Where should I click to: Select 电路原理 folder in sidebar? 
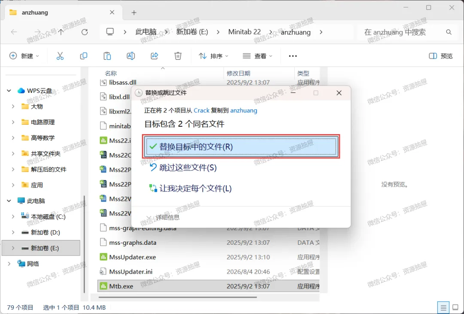(x=43, y=122)
